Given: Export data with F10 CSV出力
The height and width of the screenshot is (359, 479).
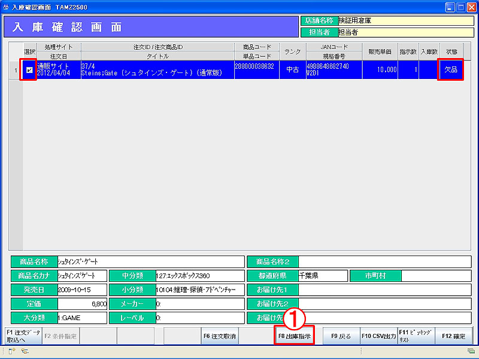Looking at the screenshot, I should pyautogui.click(x=378, y=336).
